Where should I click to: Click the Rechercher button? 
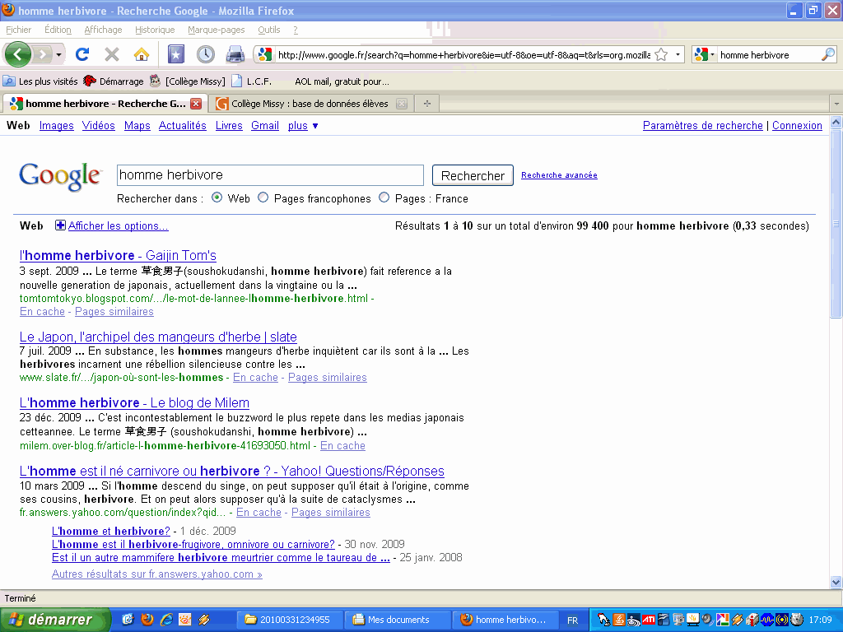pyautogui.click(x=473, y=176)
